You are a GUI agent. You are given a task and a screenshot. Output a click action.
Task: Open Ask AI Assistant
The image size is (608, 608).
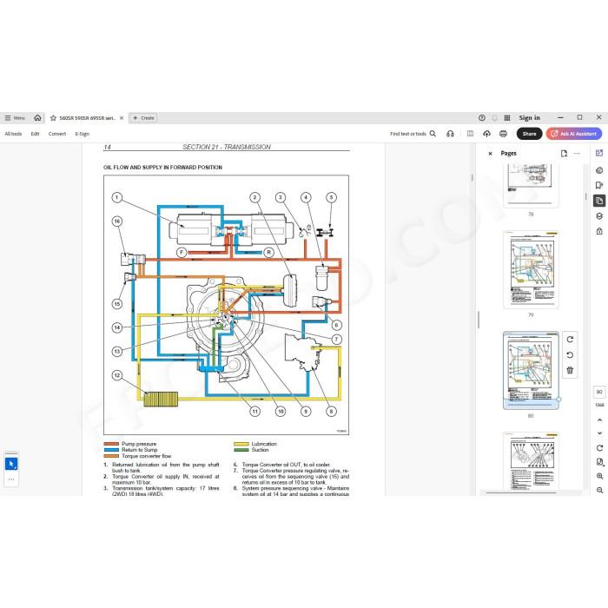[x=574, y=134]
